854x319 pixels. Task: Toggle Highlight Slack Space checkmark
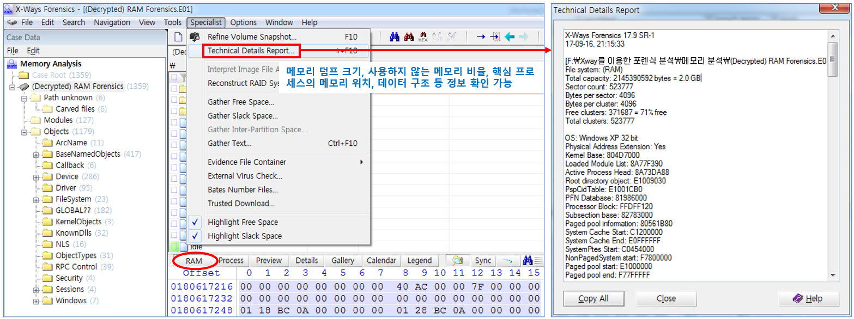196,236
